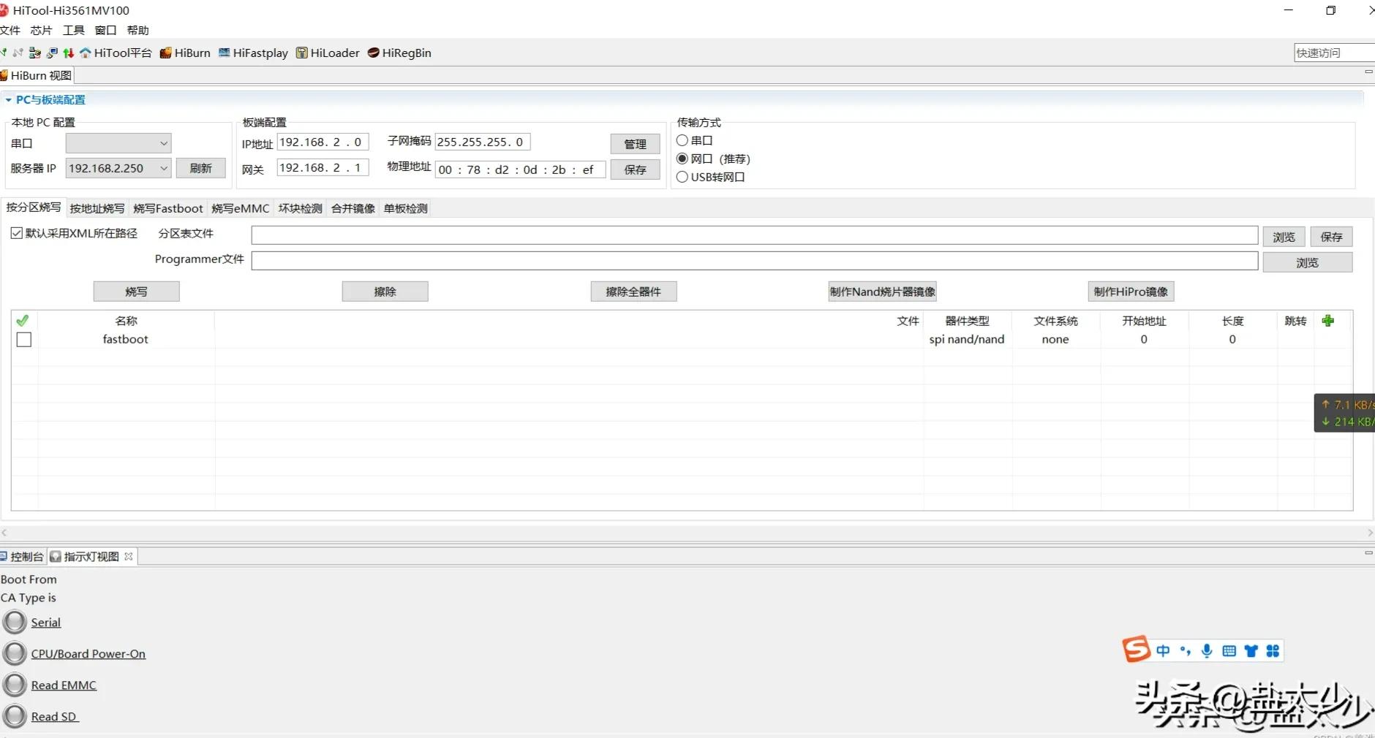
Task: Open the HiRegBin tool
Action: click(399, 53)
